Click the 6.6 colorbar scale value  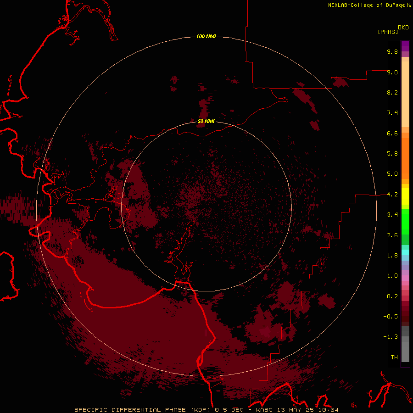point(392,133)
